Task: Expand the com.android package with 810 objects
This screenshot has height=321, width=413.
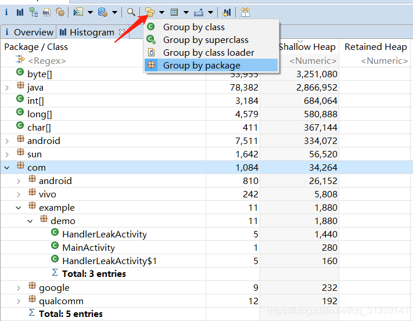Action: [x=19, y=181]
